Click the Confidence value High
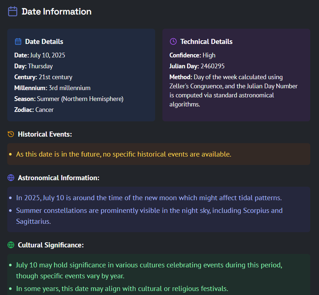 pyautogui.click(x=209, y=55)
